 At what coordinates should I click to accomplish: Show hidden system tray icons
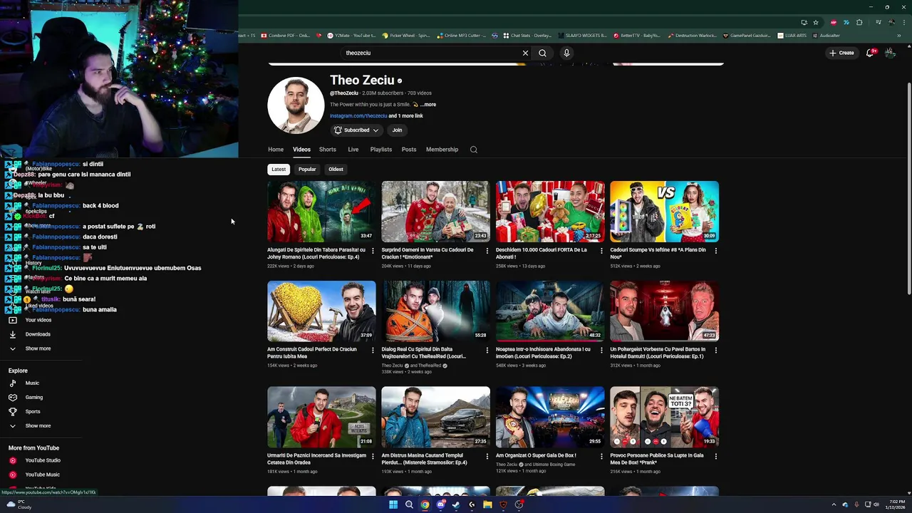pos(834,504)
